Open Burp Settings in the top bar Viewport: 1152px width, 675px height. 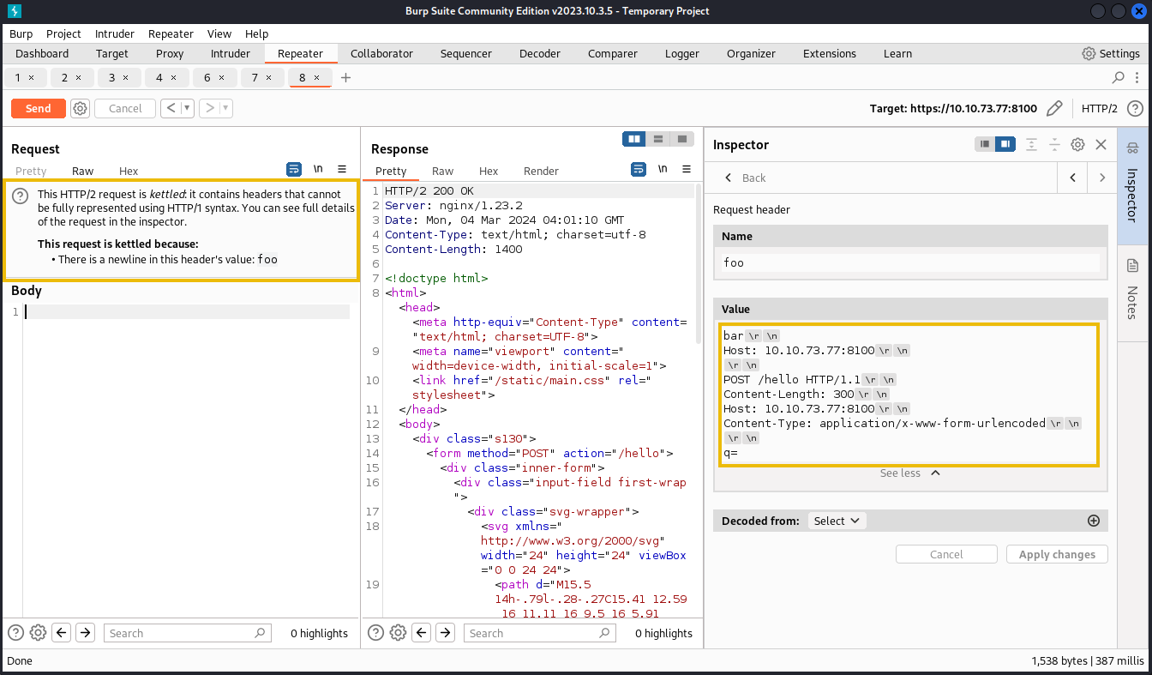(x=1111, y=53)
